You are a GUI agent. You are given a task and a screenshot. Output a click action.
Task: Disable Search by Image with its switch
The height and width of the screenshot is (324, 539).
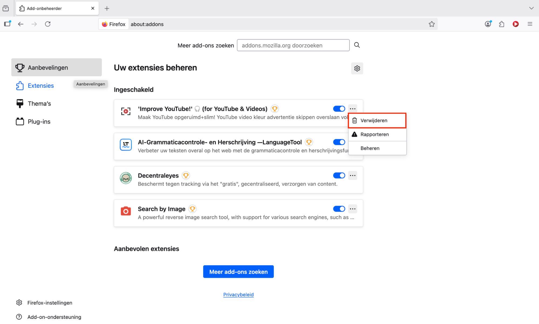[x=339, y=209]
